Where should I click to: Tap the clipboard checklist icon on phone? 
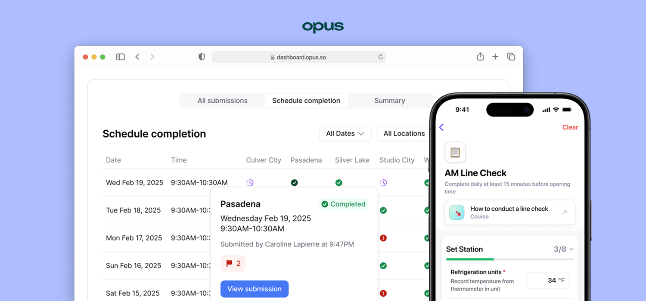click(455, 152)
